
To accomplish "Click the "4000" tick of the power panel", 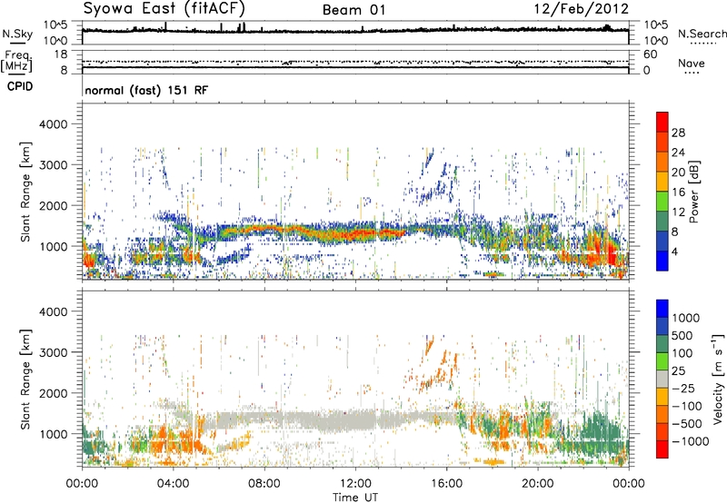I will [53, 124].
